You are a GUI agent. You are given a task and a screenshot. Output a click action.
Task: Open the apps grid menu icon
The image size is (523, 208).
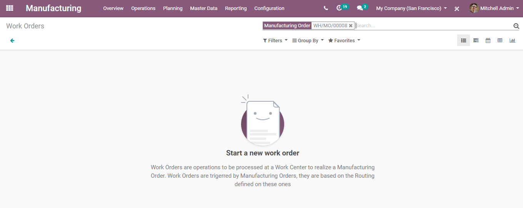(10, 8)
